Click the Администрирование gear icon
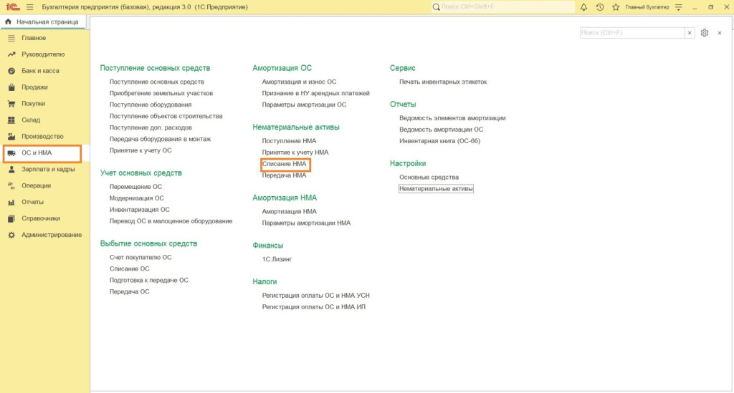This screenshot has width=734, height=393. point(11,235)
